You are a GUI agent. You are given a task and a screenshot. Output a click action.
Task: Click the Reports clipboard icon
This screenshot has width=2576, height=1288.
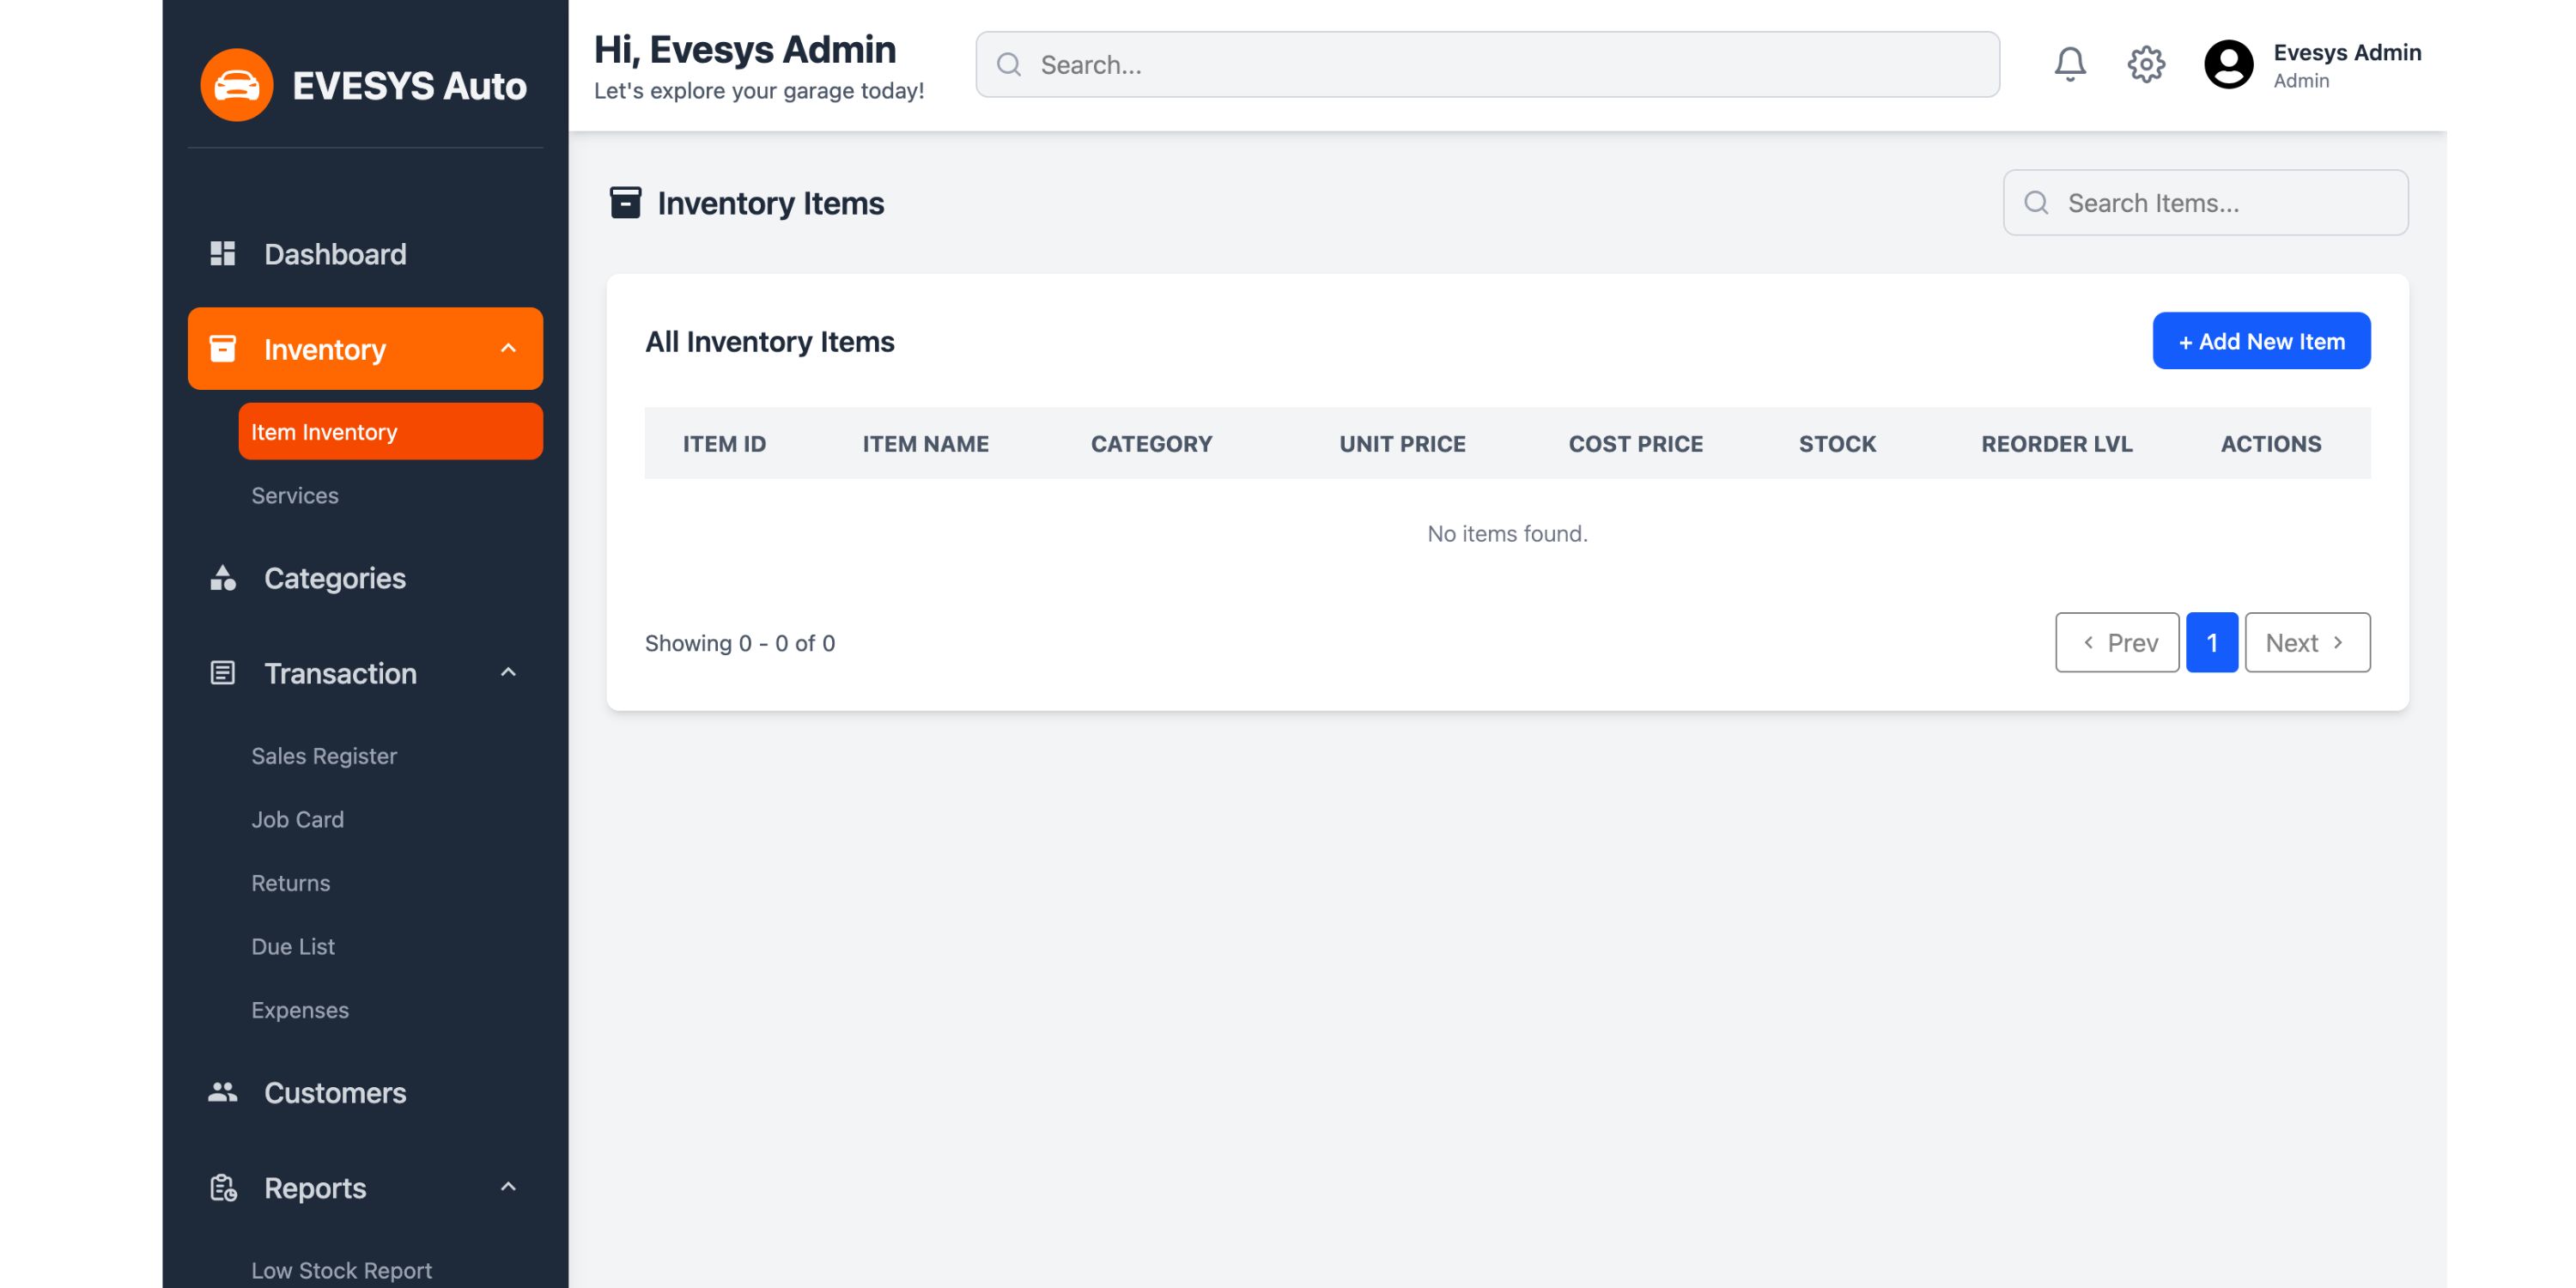tap(222, 1187)
